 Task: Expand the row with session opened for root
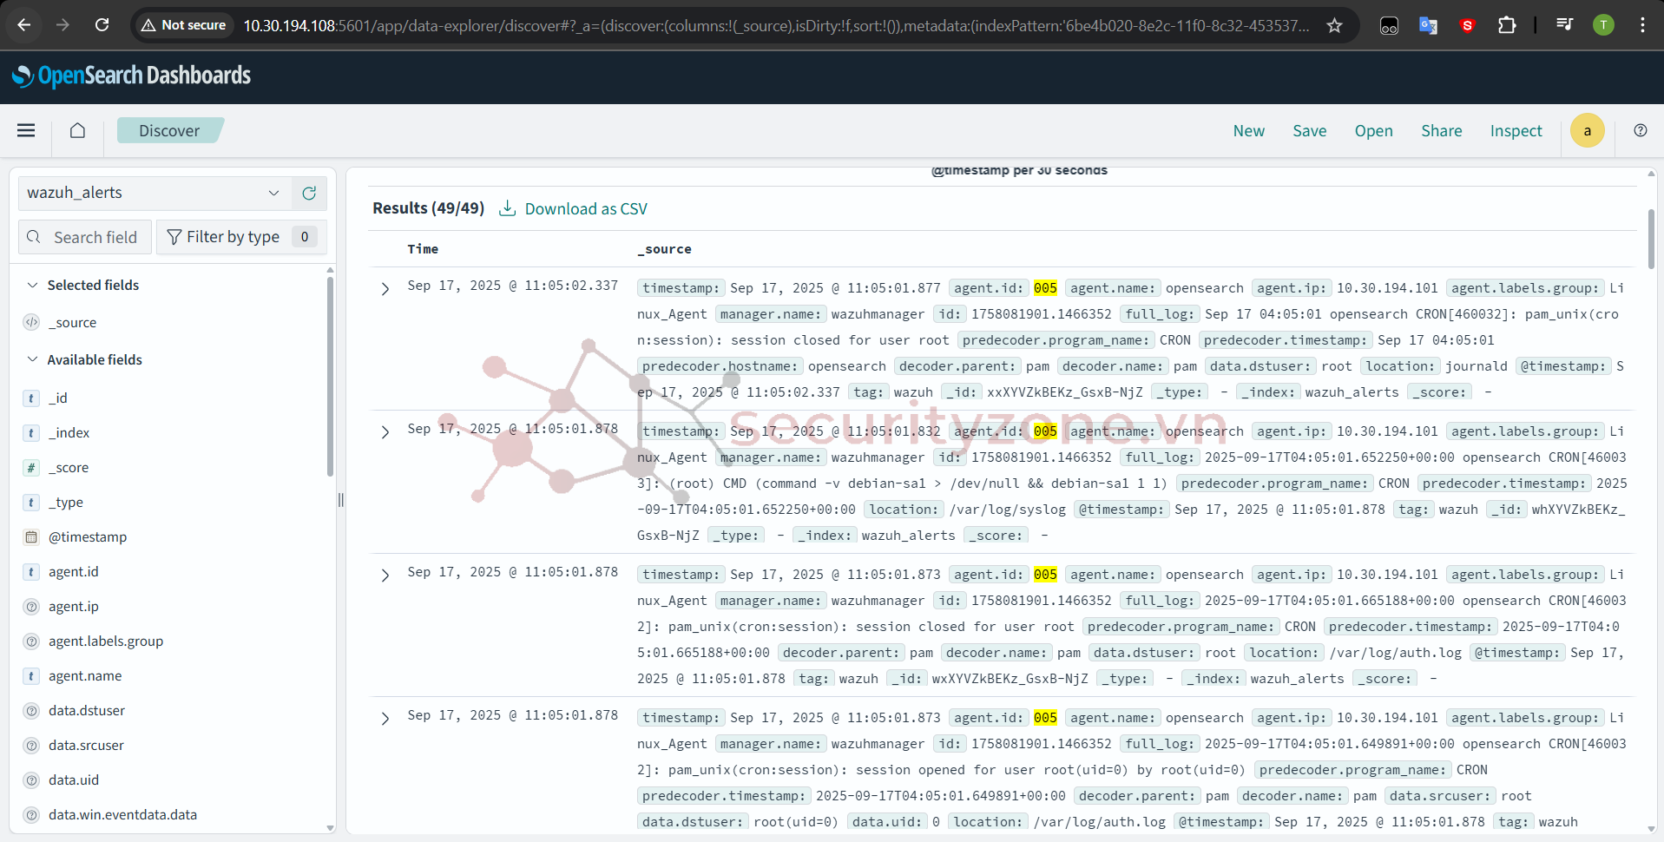pyautogui.click(x=385, y=719)
